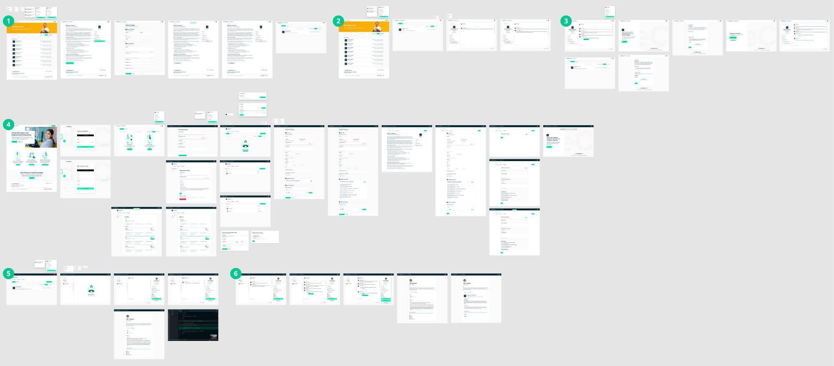
Task: Select the green number 6 flow badge
Action: [x=236, y=273]
